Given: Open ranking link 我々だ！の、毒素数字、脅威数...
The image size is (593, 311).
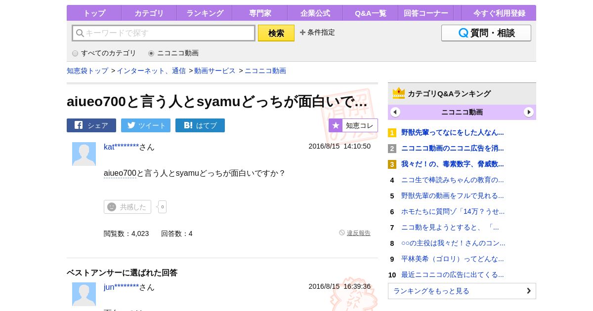Looking at the screenshot, I should coord(453,164).
